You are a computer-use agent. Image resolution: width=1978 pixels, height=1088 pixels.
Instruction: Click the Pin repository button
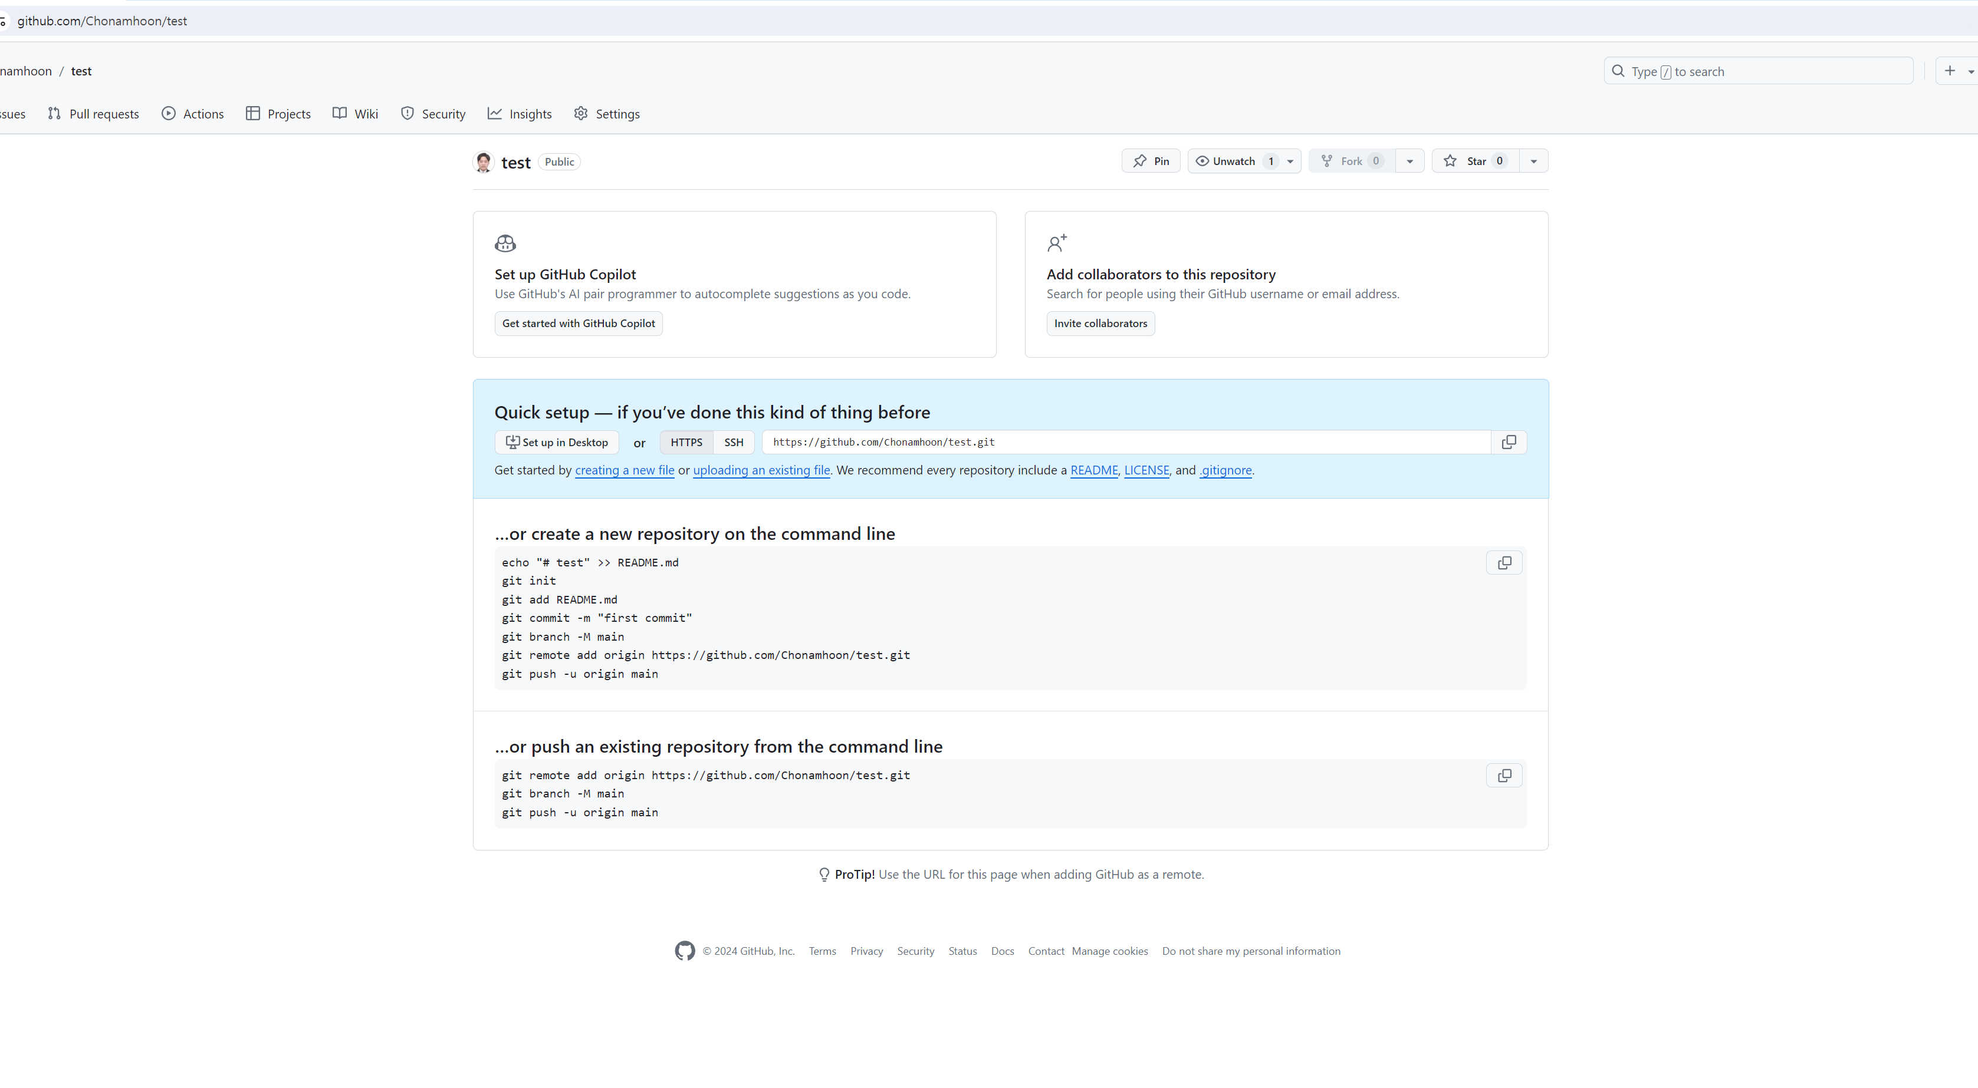coord(1150,161)
